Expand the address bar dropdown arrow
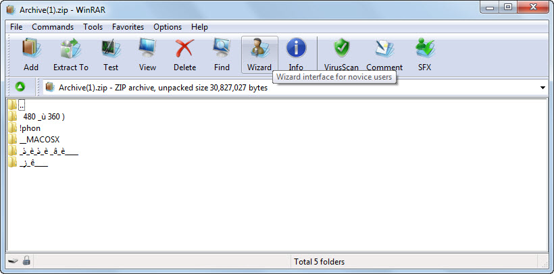554x274 pixels. [543, 88]
